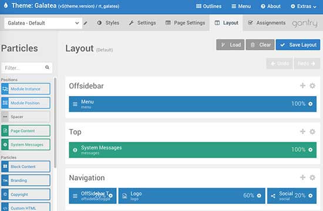Select the System Messages sidebar particle
Screen dimensions: 323x211
(x=26, y=145)
